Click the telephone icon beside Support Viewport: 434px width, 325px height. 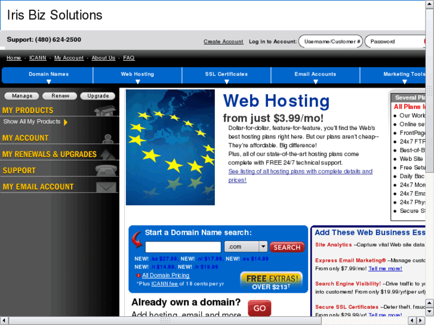pyautogui.click(x=106, y=170)
